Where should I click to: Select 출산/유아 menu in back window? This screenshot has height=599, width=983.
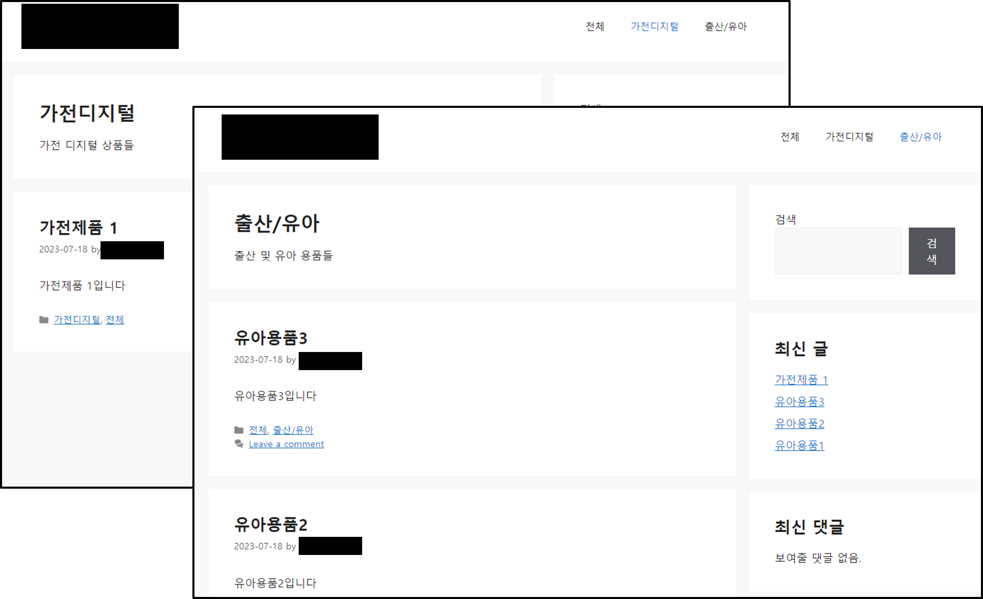pos(726,27)
